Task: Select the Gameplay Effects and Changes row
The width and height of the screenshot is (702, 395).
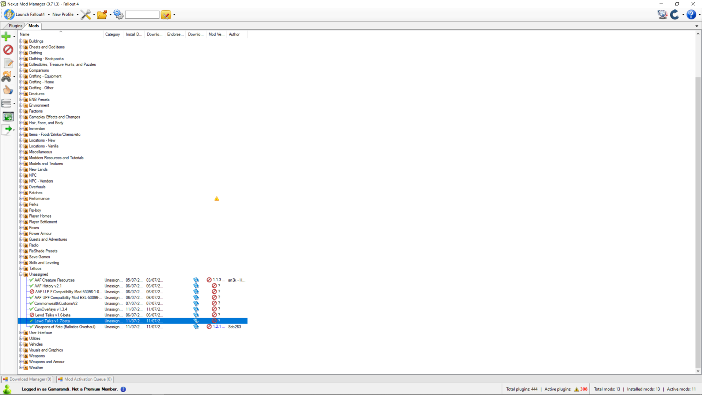Action: (54, 117)
